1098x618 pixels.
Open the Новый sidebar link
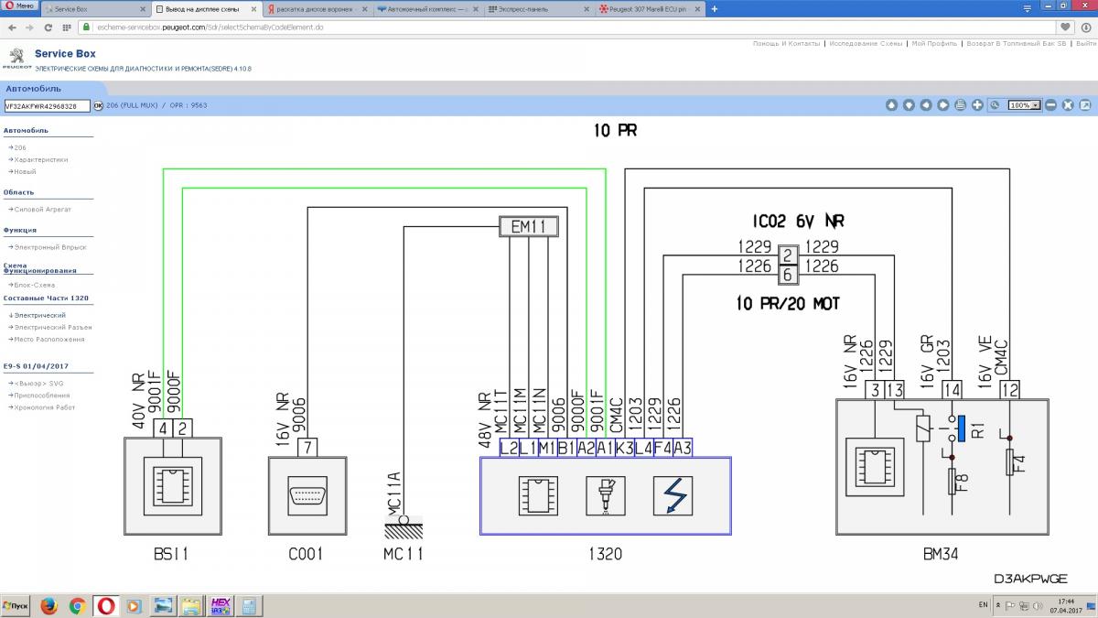pos(25,171)
